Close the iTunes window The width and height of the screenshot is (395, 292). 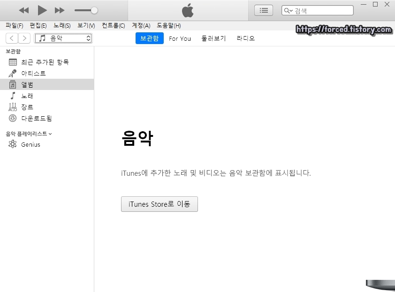point(387,4)
